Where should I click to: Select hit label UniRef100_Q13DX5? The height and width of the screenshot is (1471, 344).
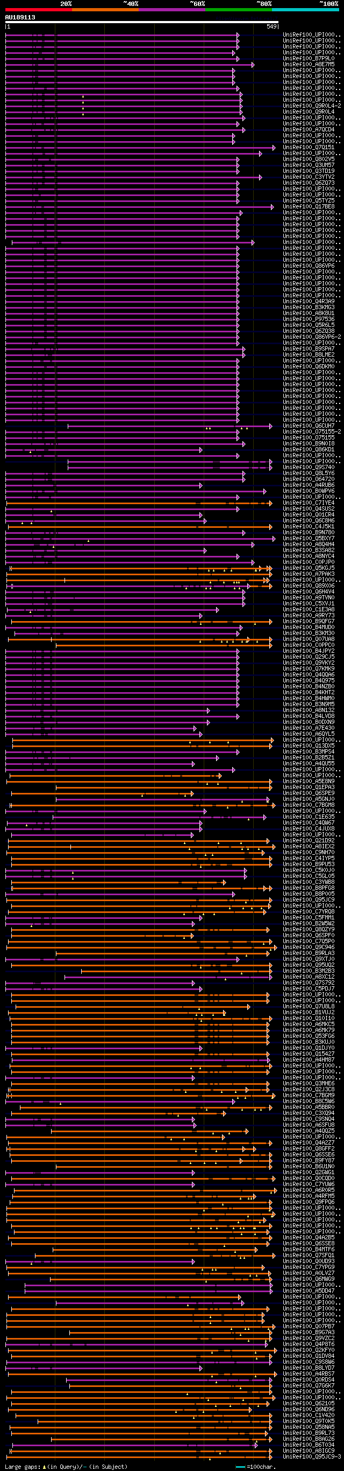click(x=309, y=746)
